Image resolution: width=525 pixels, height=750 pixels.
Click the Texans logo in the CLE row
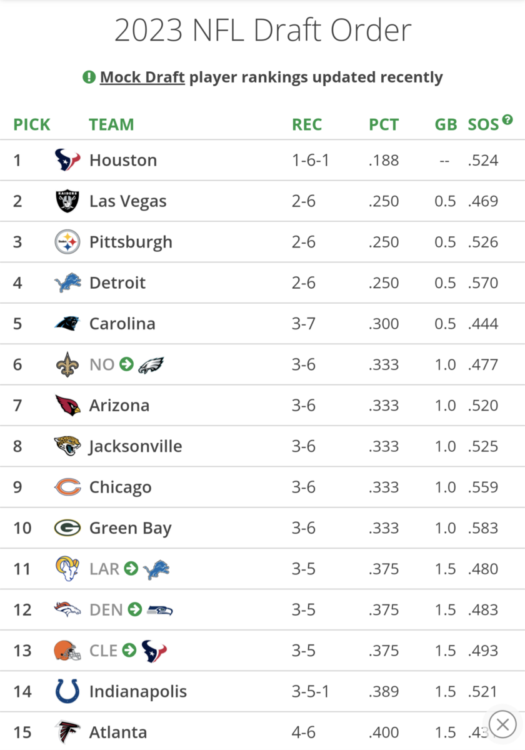click(154, 651)
